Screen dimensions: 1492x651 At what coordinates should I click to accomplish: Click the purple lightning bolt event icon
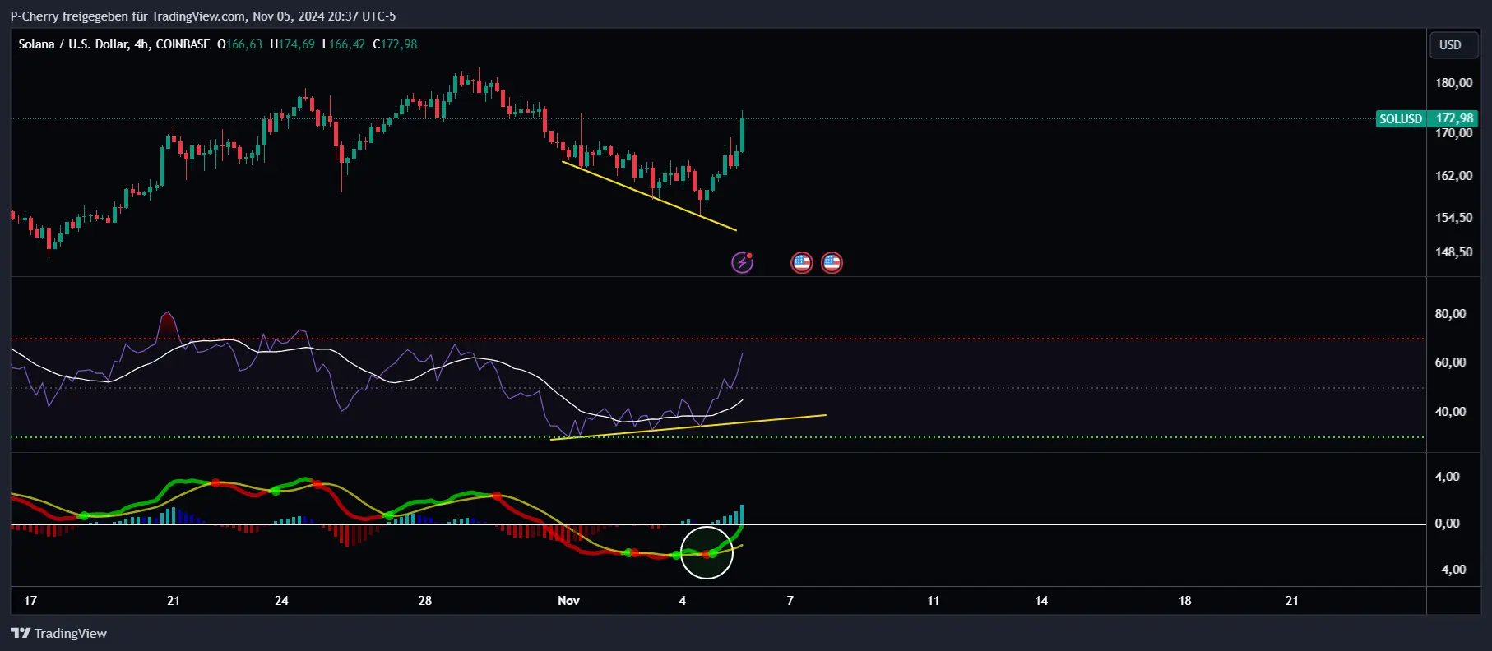(742, 262)
